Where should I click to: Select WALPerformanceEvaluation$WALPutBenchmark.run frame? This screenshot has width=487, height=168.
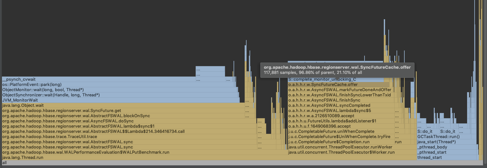[144, 152]
